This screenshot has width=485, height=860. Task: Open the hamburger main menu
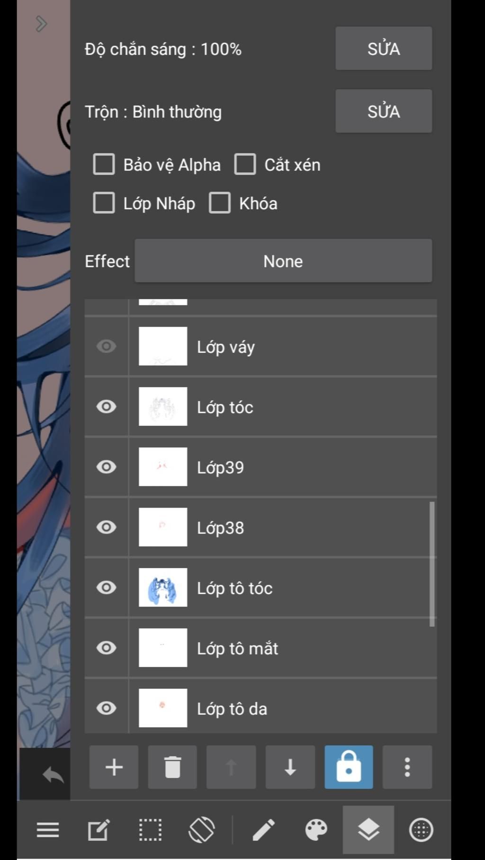point(48,830)
